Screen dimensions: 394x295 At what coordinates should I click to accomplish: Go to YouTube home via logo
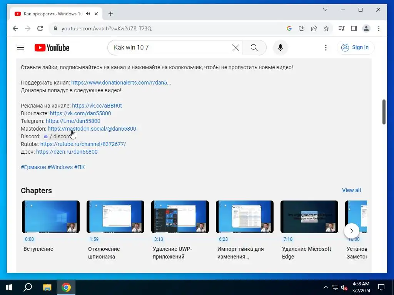point(52,48)
